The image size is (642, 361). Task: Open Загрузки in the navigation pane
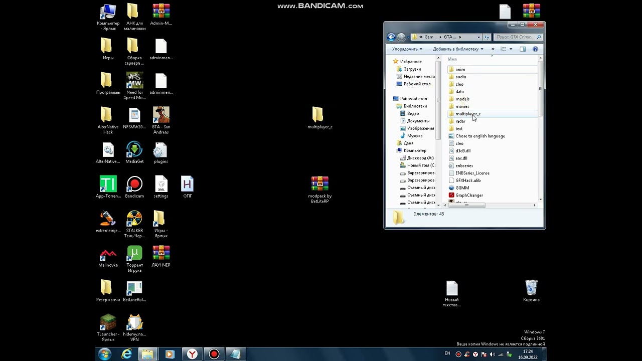[x=408, y=69]
